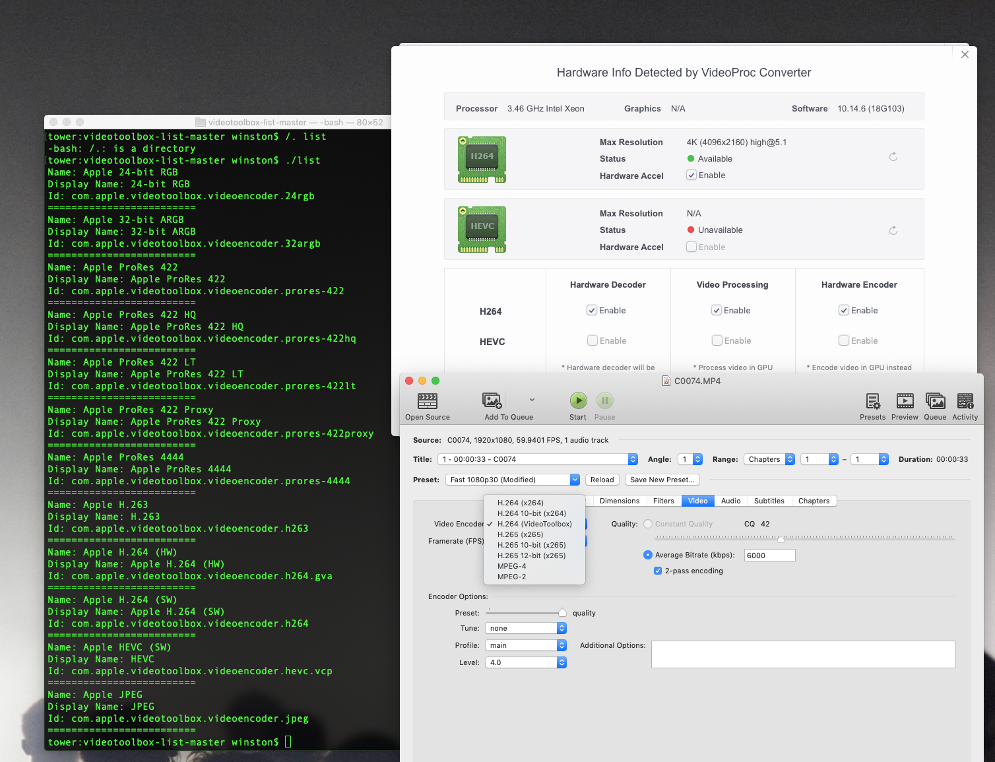Screen dimensions: 995x762
Task: Click Add To Queue icon
Action: point(492,400)
